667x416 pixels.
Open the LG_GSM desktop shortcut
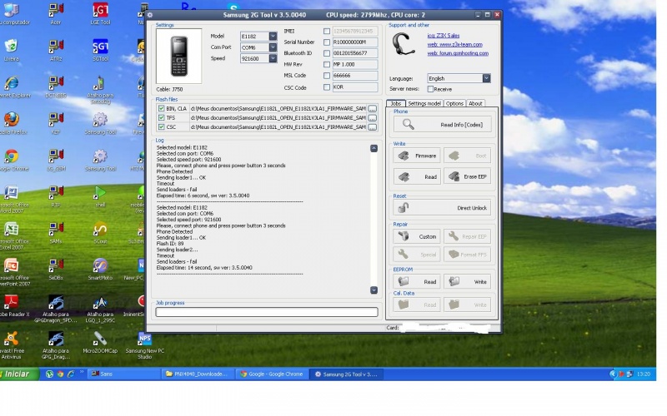click(56, 160)
